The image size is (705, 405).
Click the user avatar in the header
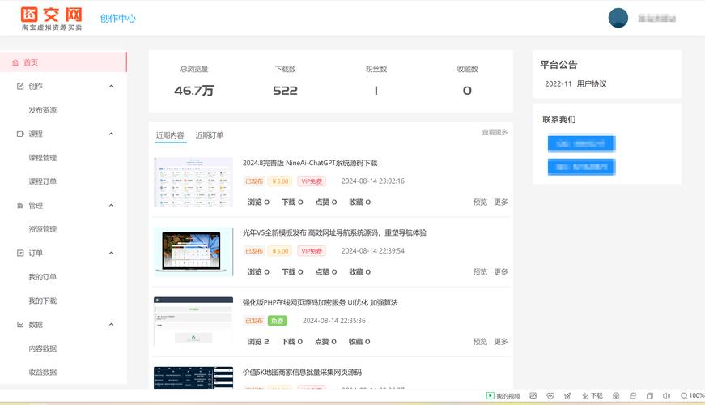click(x=618, y=18)
